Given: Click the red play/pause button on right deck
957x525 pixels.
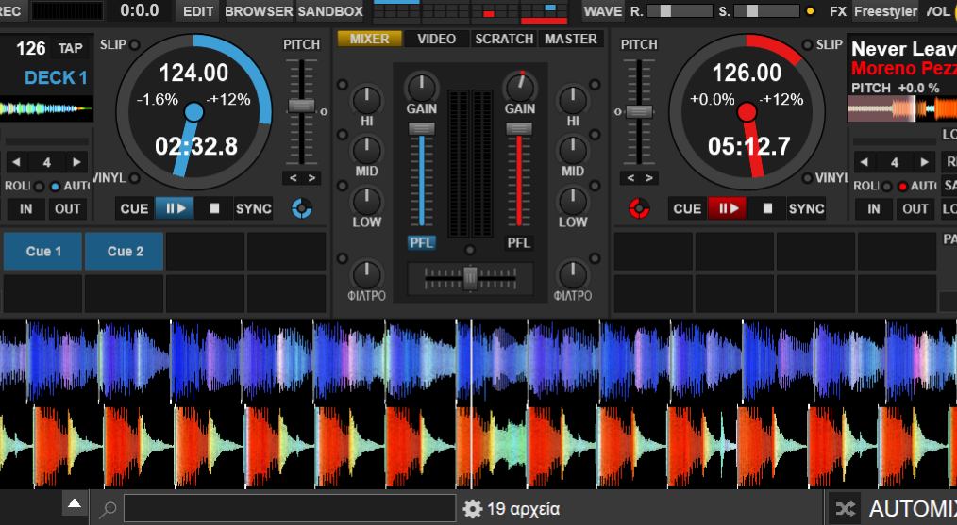Looking at the screenshot, I should pyautogui.click(x=727, y=208).
